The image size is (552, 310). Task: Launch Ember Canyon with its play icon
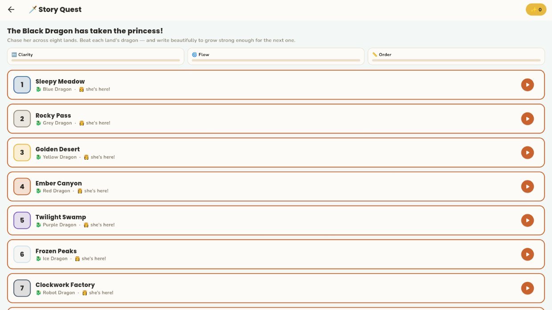(528, 186)
